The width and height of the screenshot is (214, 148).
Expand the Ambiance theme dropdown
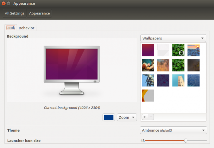(x=173, y=130)
